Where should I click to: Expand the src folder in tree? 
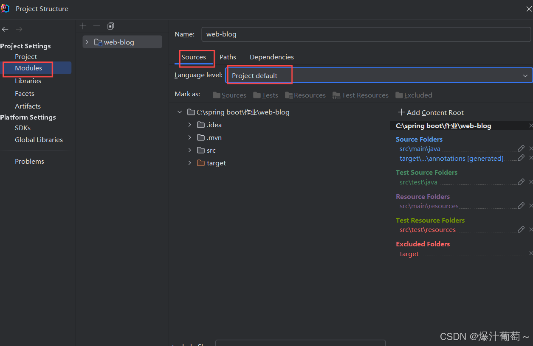[x=190, y=151]
